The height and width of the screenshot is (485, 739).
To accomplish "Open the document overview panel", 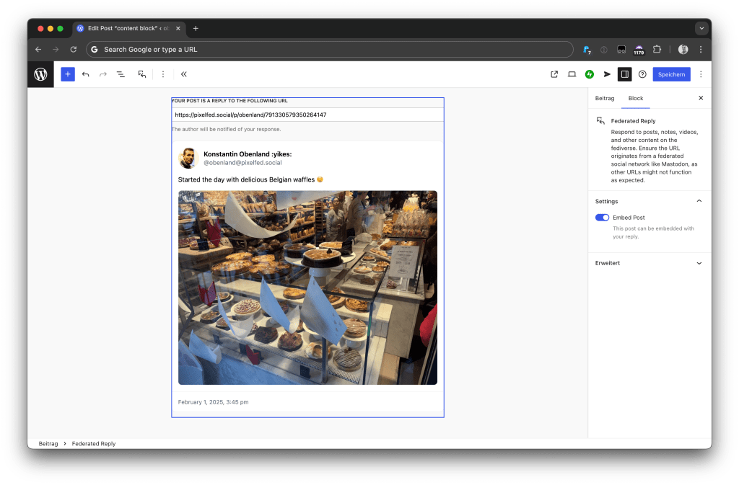I will (121, 74).
